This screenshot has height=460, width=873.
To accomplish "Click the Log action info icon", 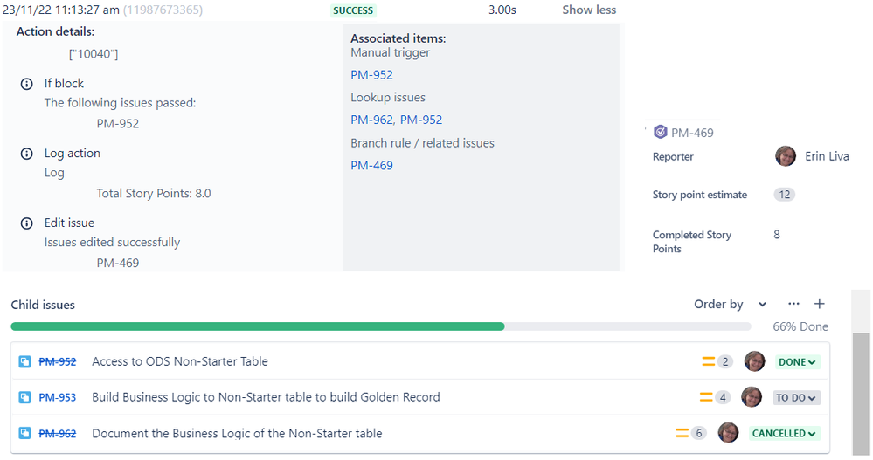I will click(x=26, y=154).
